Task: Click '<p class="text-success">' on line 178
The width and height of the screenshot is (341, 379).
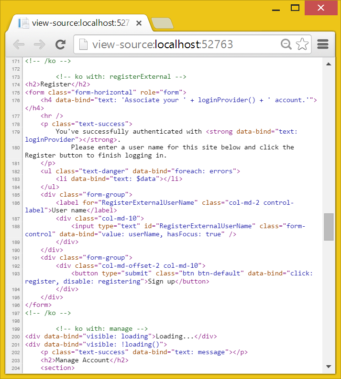Action: pyautogui.click(x=87, y=124)
